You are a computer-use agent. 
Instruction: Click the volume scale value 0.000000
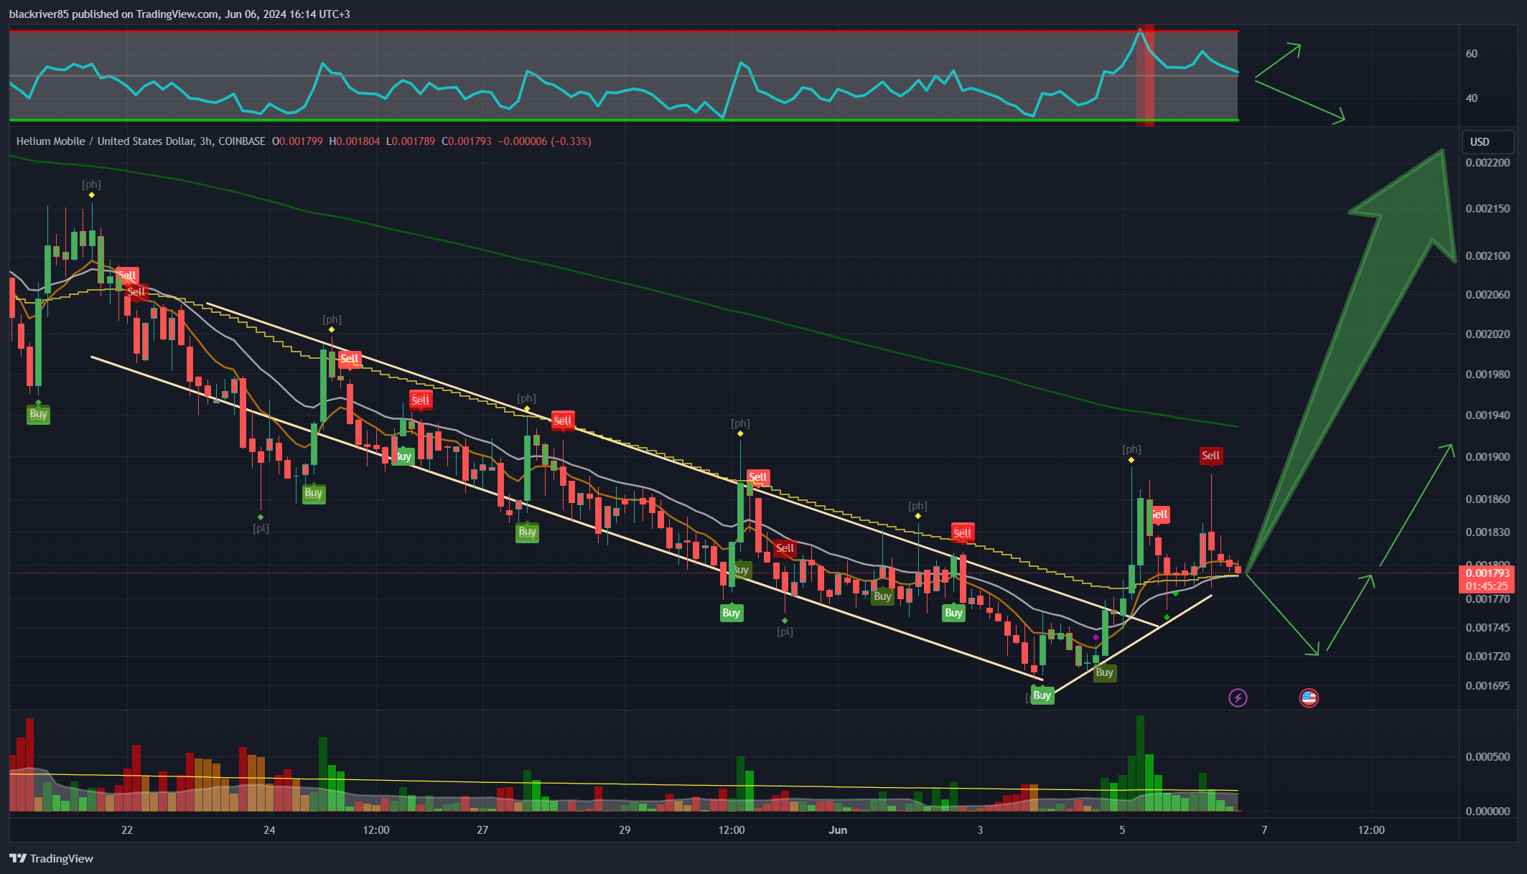click(1488, 812)
